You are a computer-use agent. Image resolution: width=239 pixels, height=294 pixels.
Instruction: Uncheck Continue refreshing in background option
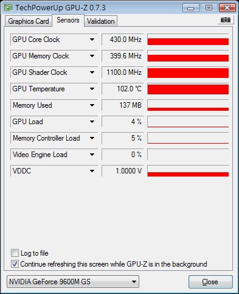(x=15, y=264)
